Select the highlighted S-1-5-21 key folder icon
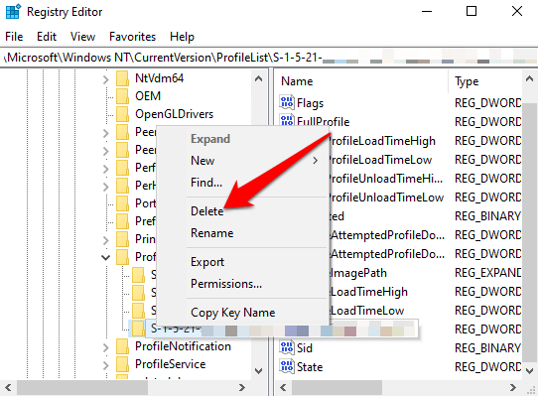The image size is (539, 396). (x=138, y=329)
